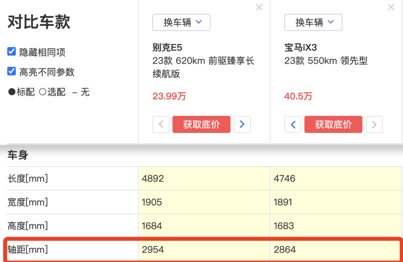Click the 23.99万 price
This screenshot has height=262, width=403.
pos(169,96)
